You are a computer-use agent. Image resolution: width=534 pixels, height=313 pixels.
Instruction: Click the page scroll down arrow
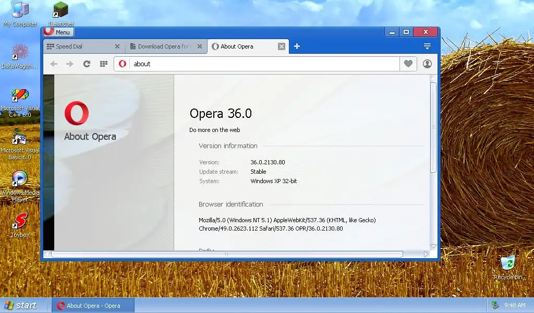(433, 246)
